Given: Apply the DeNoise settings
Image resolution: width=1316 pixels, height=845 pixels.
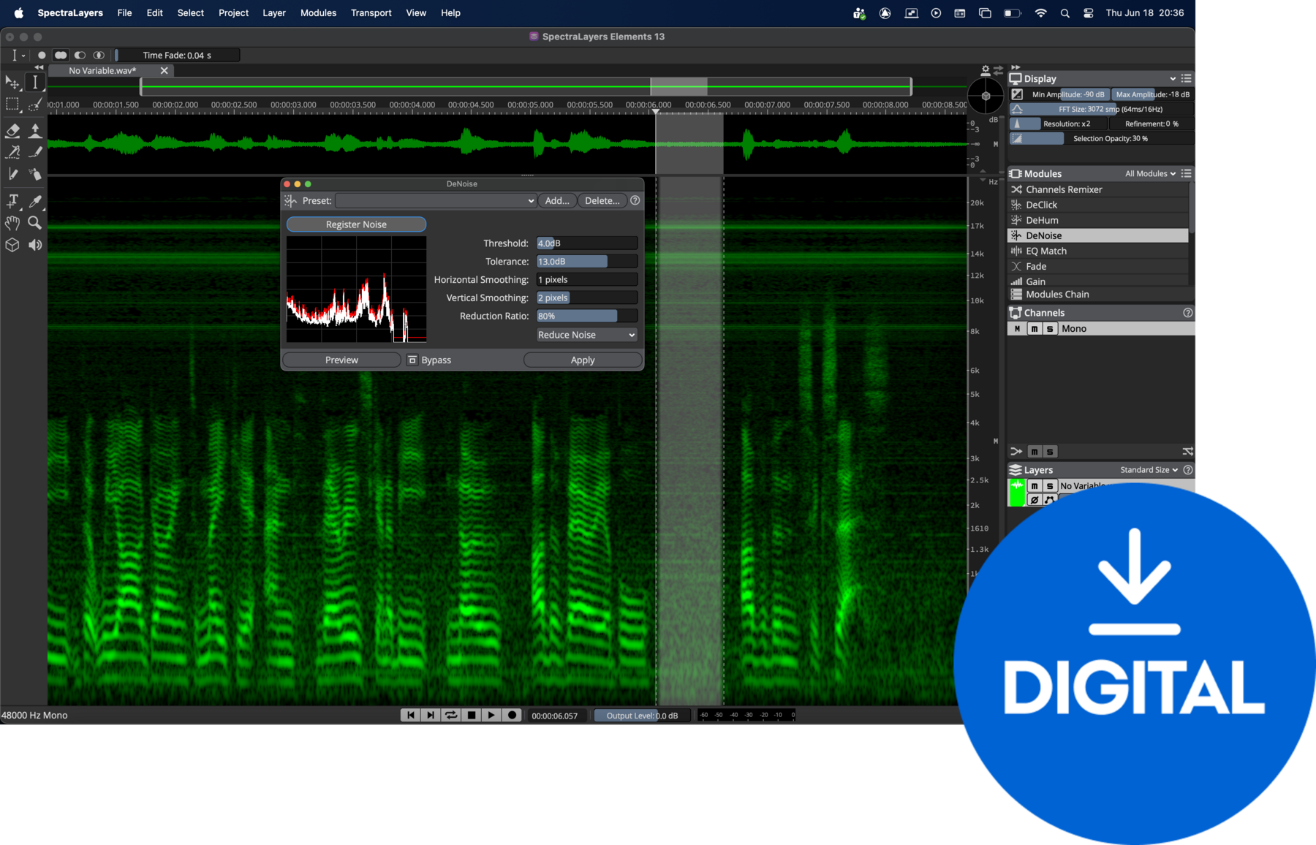Looking at the screenshot, I should (x=583, y=360).
